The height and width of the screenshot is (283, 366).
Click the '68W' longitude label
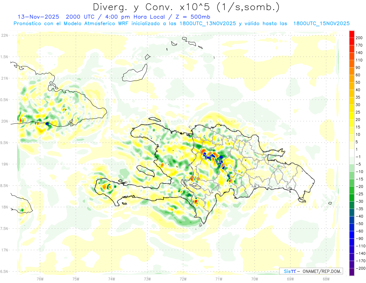point(326,279)
